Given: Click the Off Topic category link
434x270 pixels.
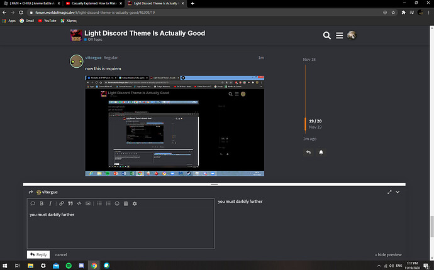Looking at the screenshot, I should pyautogui.click(x=93, y=40).
